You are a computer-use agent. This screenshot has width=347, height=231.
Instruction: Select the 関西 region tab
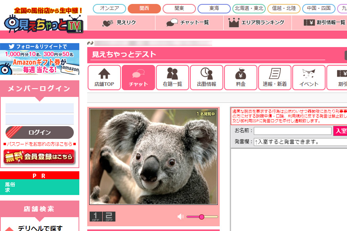[x=144, y=8]
